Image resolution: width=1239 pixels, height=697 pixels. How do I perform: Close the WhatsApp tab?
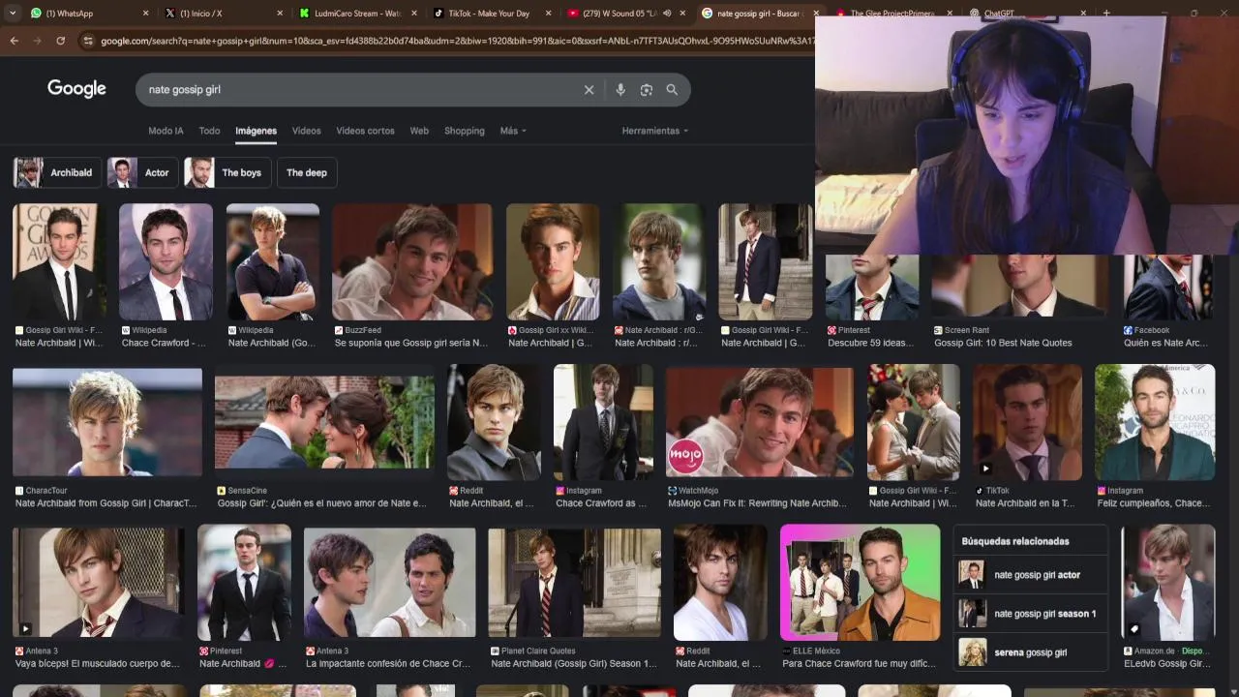[x=146, y=14]
